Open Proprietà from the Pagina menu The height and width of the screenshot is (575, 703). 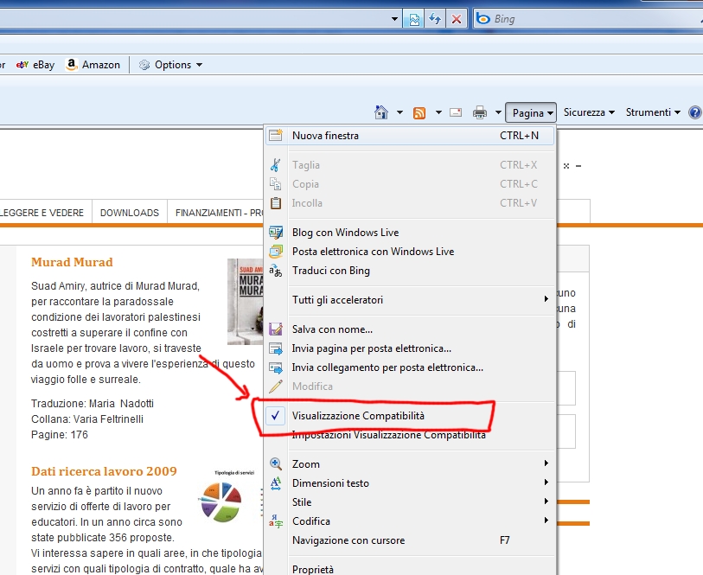pos(410,569)
